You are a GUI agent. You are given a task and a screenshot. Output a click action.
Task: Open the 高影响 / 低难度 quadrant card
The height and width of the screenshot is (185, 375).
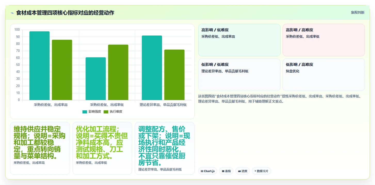pos(239,40)
